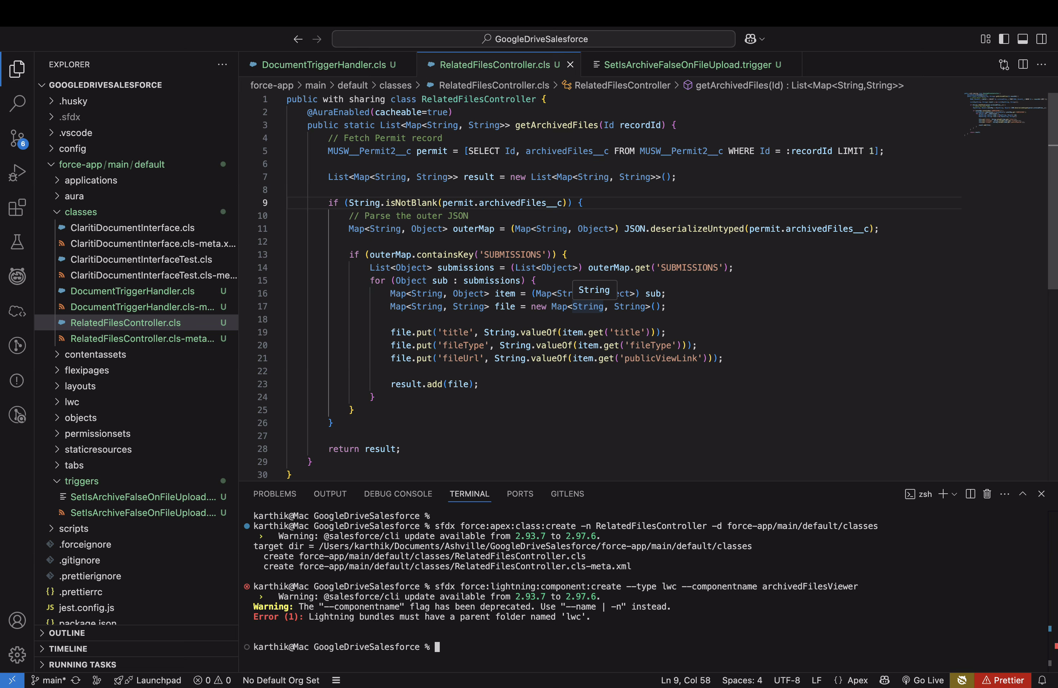Expand the objects folder
This screenshot has width=1058, height=688.
(81, 417)
